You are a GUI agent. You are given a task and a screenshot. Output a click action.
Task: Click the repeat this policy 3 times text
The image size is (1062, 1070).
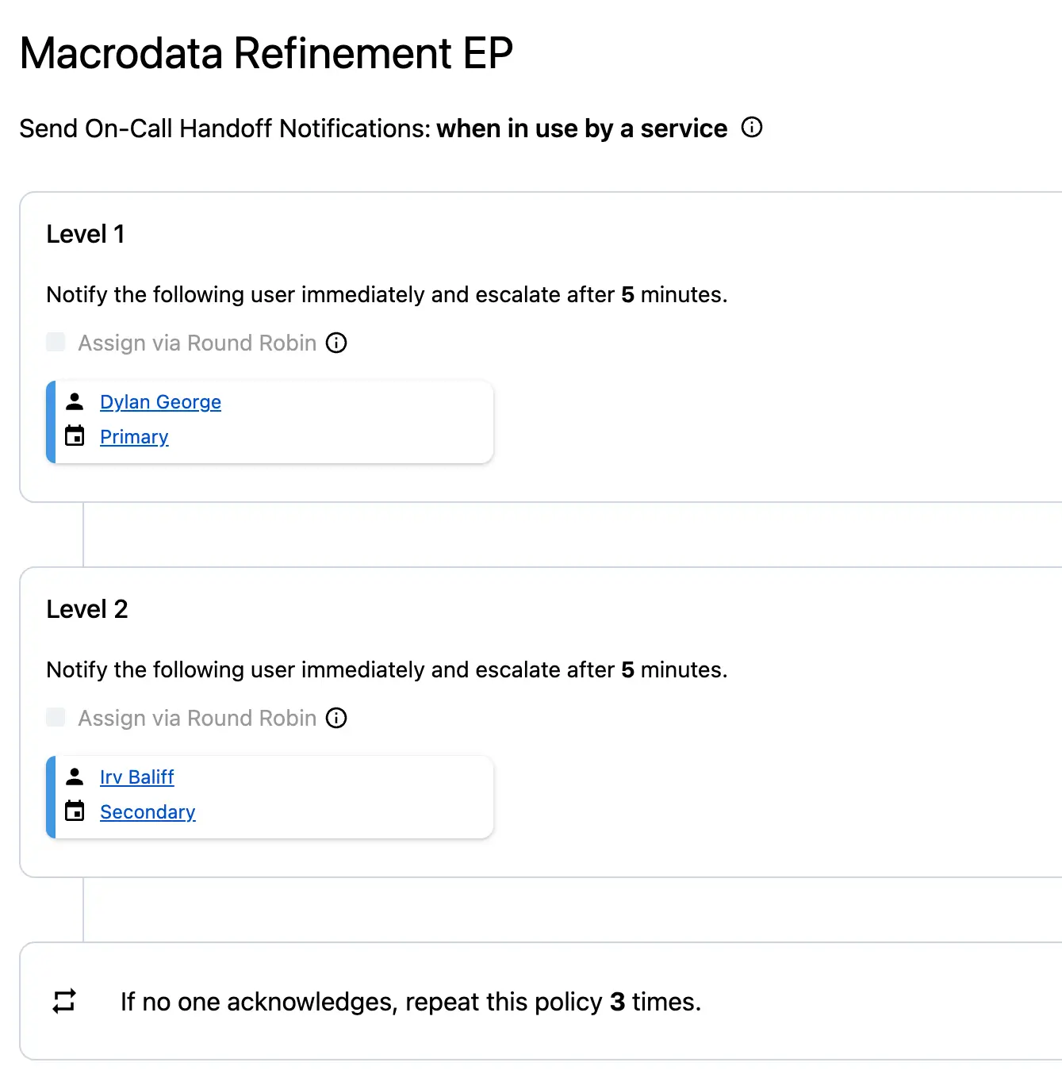coord(410,1002)
